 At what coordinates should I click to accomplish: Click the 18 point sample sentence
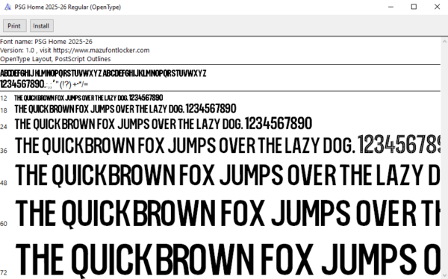125,109
